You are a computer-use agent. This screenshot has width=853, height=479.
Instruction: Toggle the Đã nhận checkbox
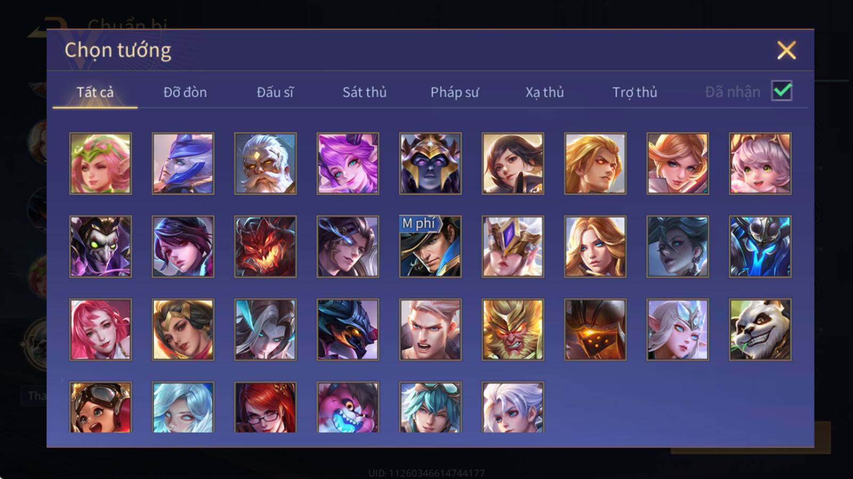(x=782, y=91)
